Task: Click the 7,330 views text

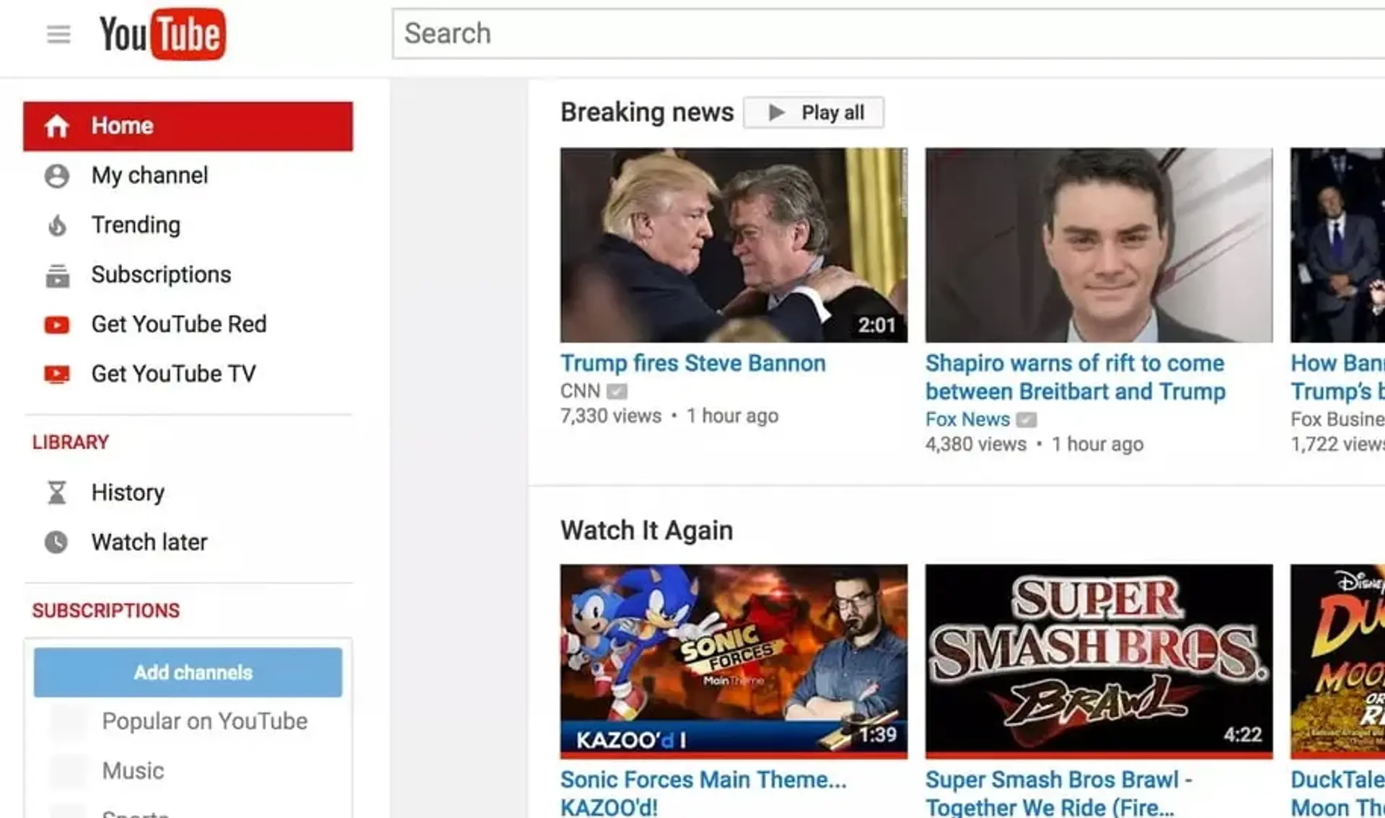Action: pyautogui.click(x=611, y=416)
